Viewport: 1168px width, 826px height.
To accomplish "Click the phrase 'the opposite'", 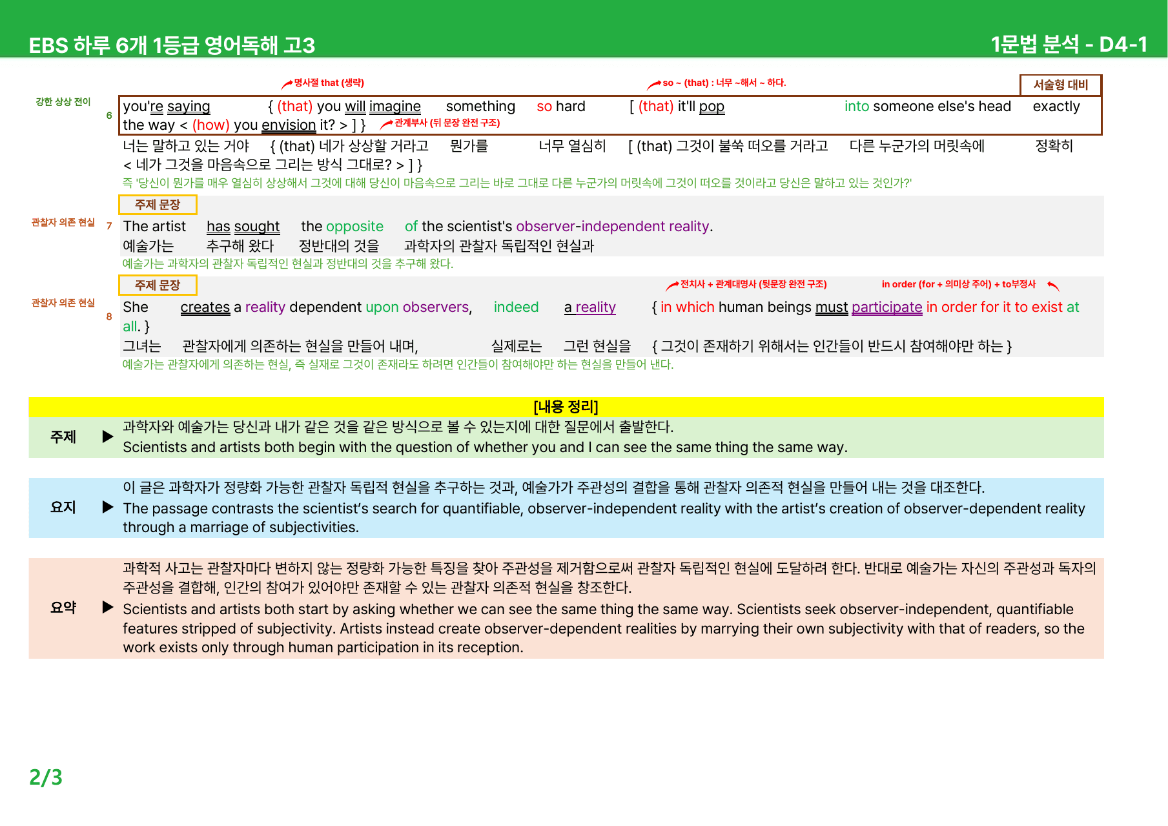I will coord(342,227).
